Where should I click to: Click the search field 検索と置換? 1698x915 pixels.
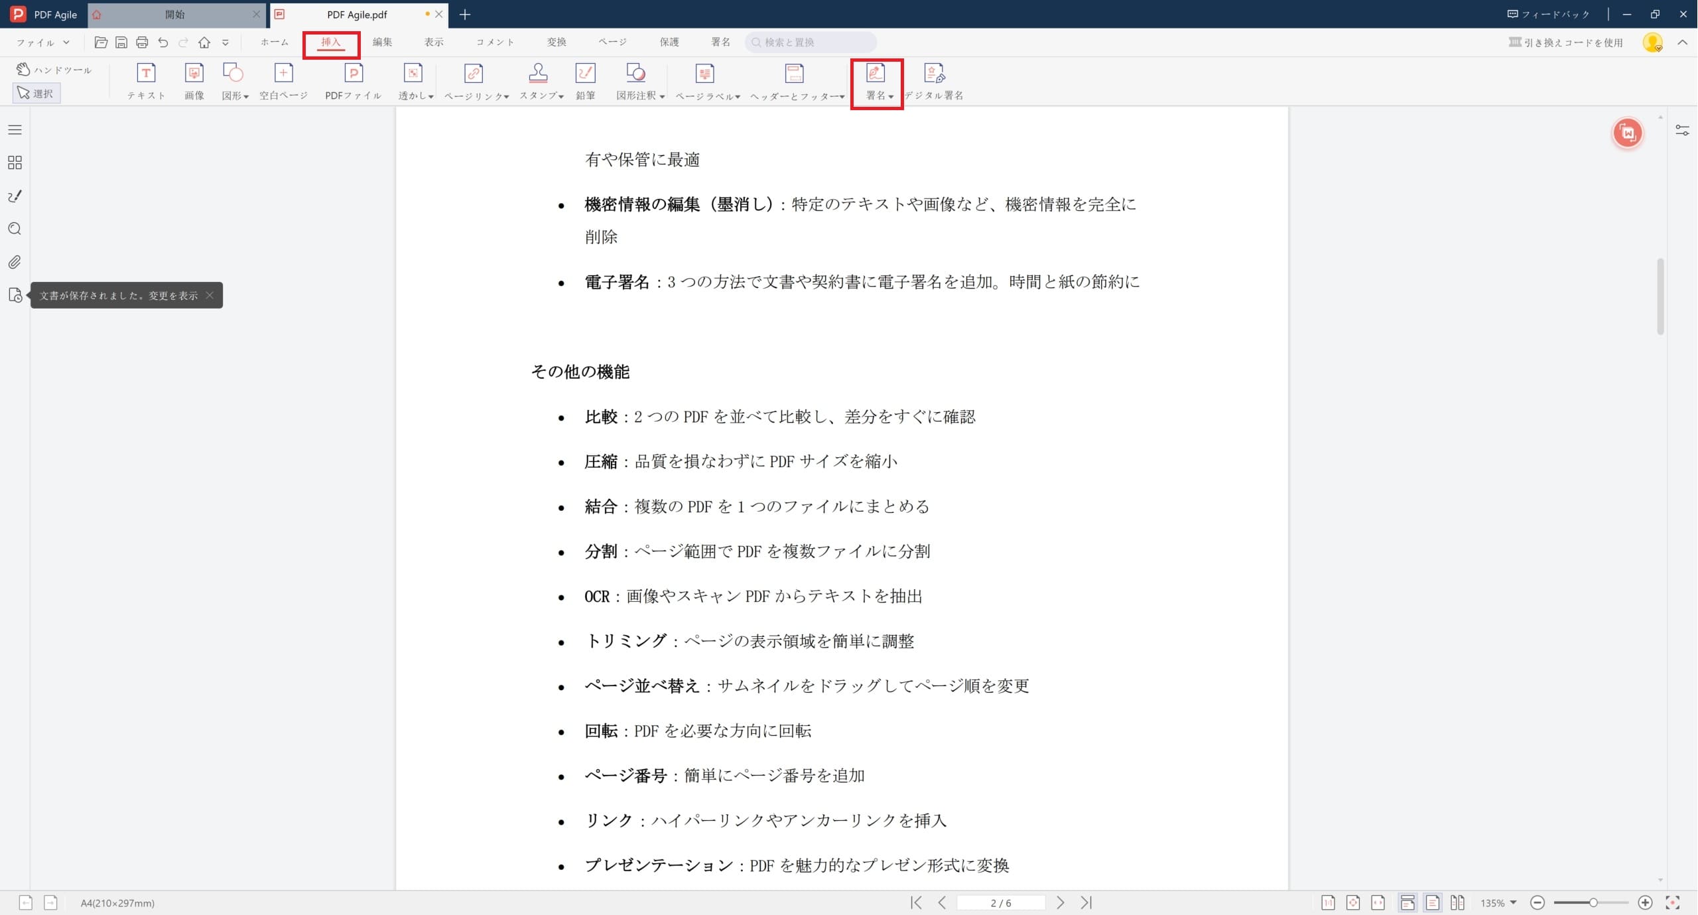pyautogui.click(x=809, y=41)
